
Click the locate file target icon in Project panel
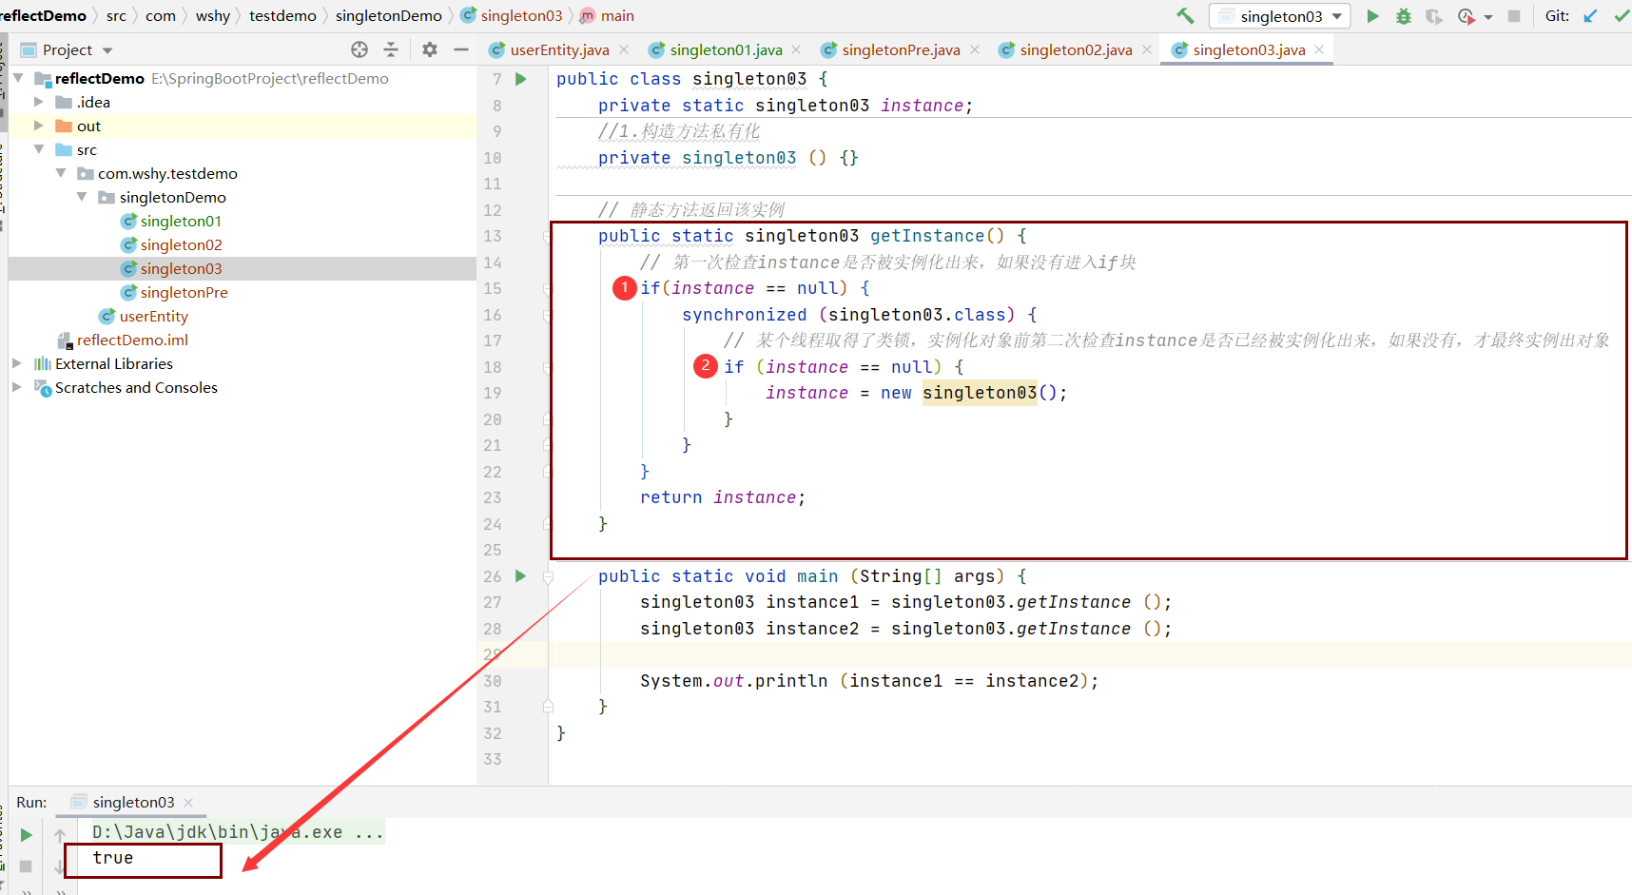click(359, 49)
